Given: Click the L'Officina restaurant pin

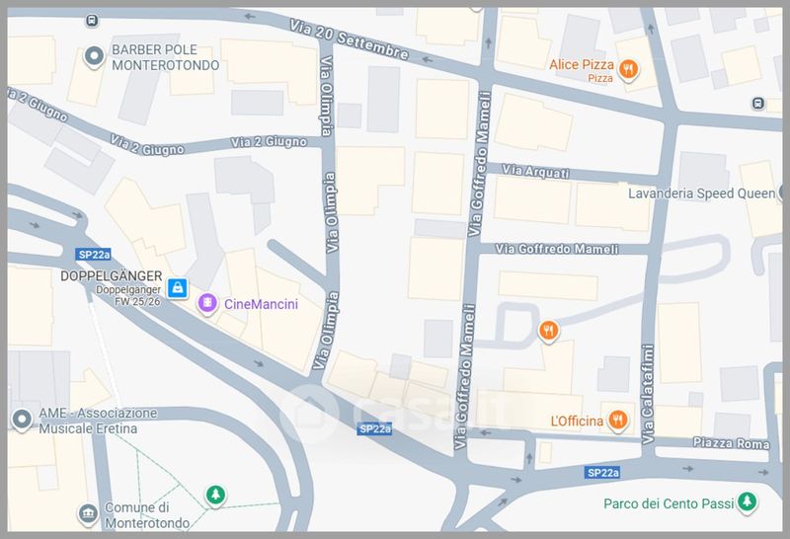Looking at the screenshot, I should pyautogui.click(x=618, y=421).
